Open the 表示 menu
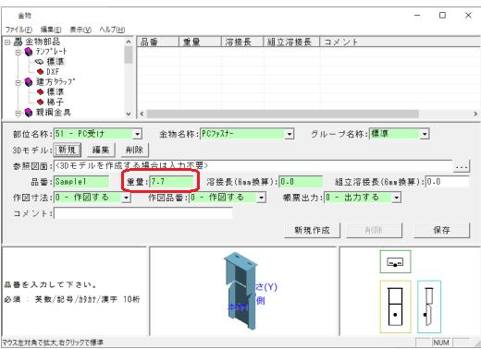This screenshot has width=481, height=349. (80, 30)
